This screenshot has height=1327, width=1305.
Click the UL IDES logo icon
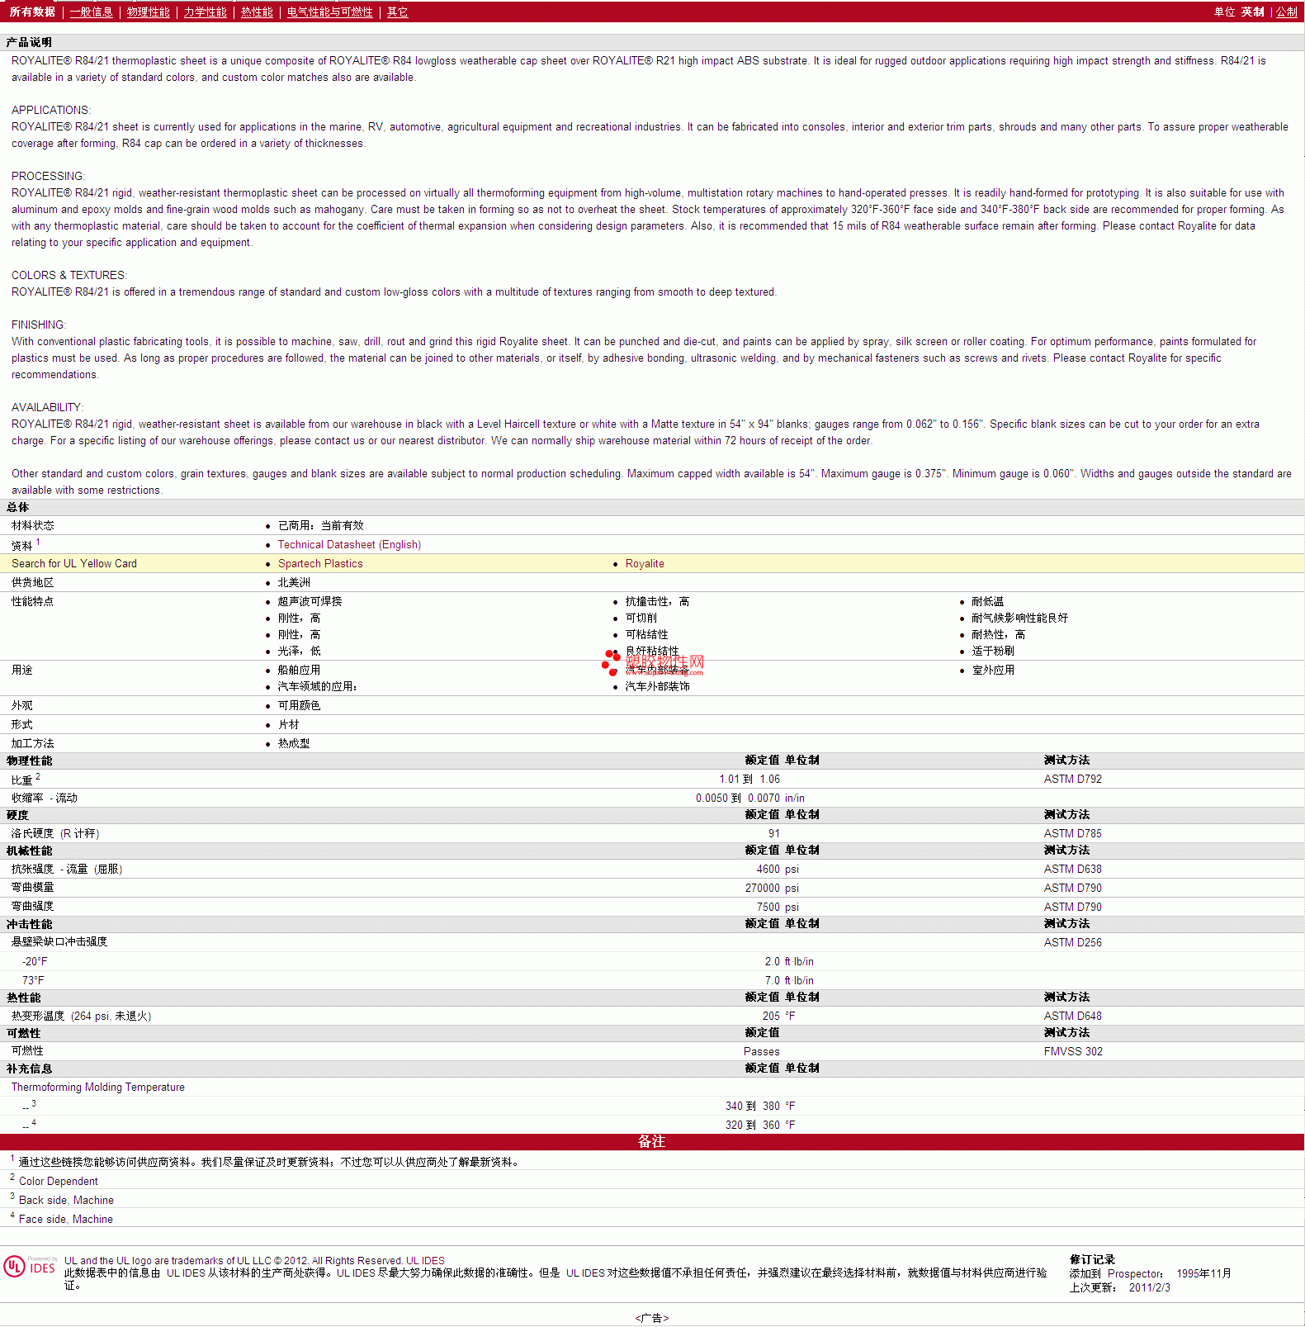(30, 1266)
